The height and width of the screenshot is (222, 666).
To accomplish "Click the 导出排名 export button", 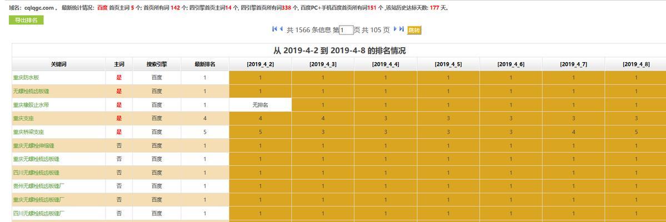I will pyautogui.click(x=26, y=20).
